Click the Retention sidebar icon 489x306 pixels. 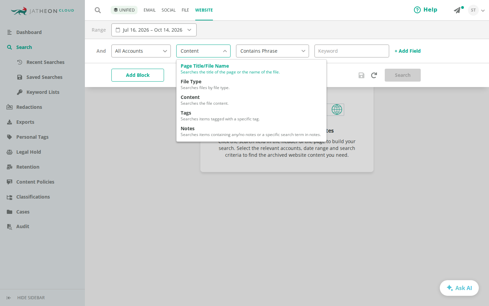[10, 167]
